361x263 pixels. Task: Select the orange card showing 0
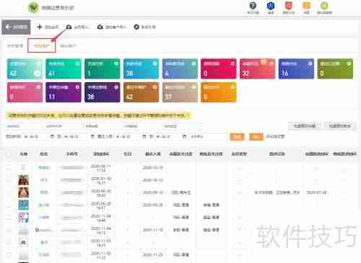click(219, 92)
